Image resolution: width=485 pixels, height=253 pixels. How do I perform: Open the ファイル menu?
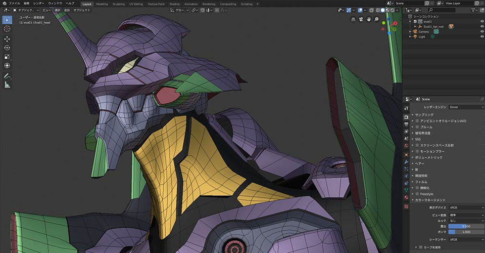point(14,4)
